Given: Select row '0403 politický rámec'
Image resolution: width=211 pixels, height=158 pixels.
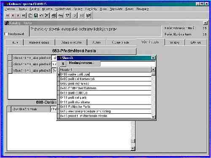Looking at the screenshot, I should click(105, 83).
